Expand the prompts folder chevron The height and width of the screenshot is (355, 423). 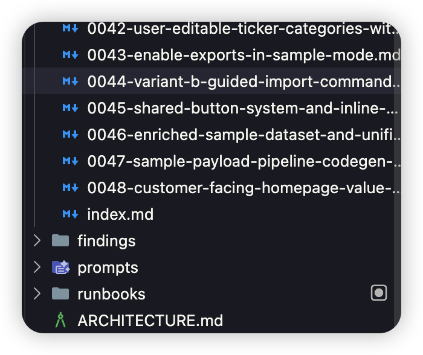37,267
